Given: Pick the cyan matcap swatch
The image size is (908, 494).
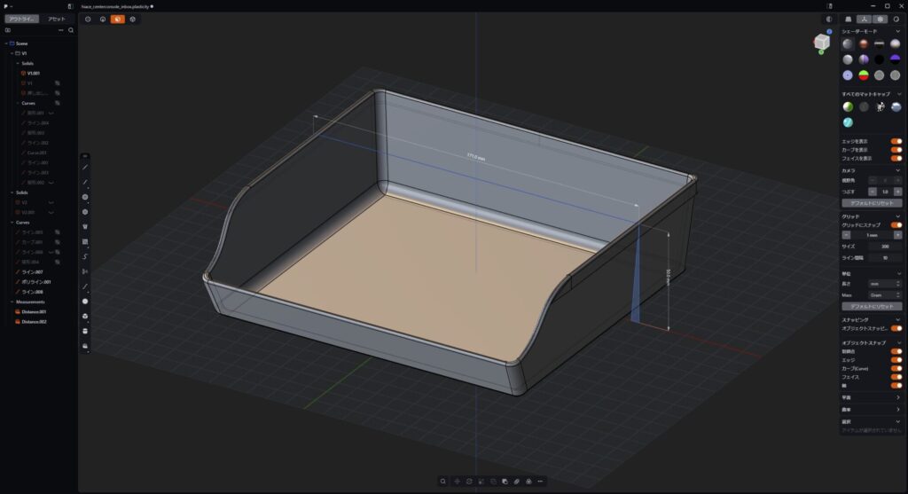Looking at the screenshot, I should click(848, 122).
